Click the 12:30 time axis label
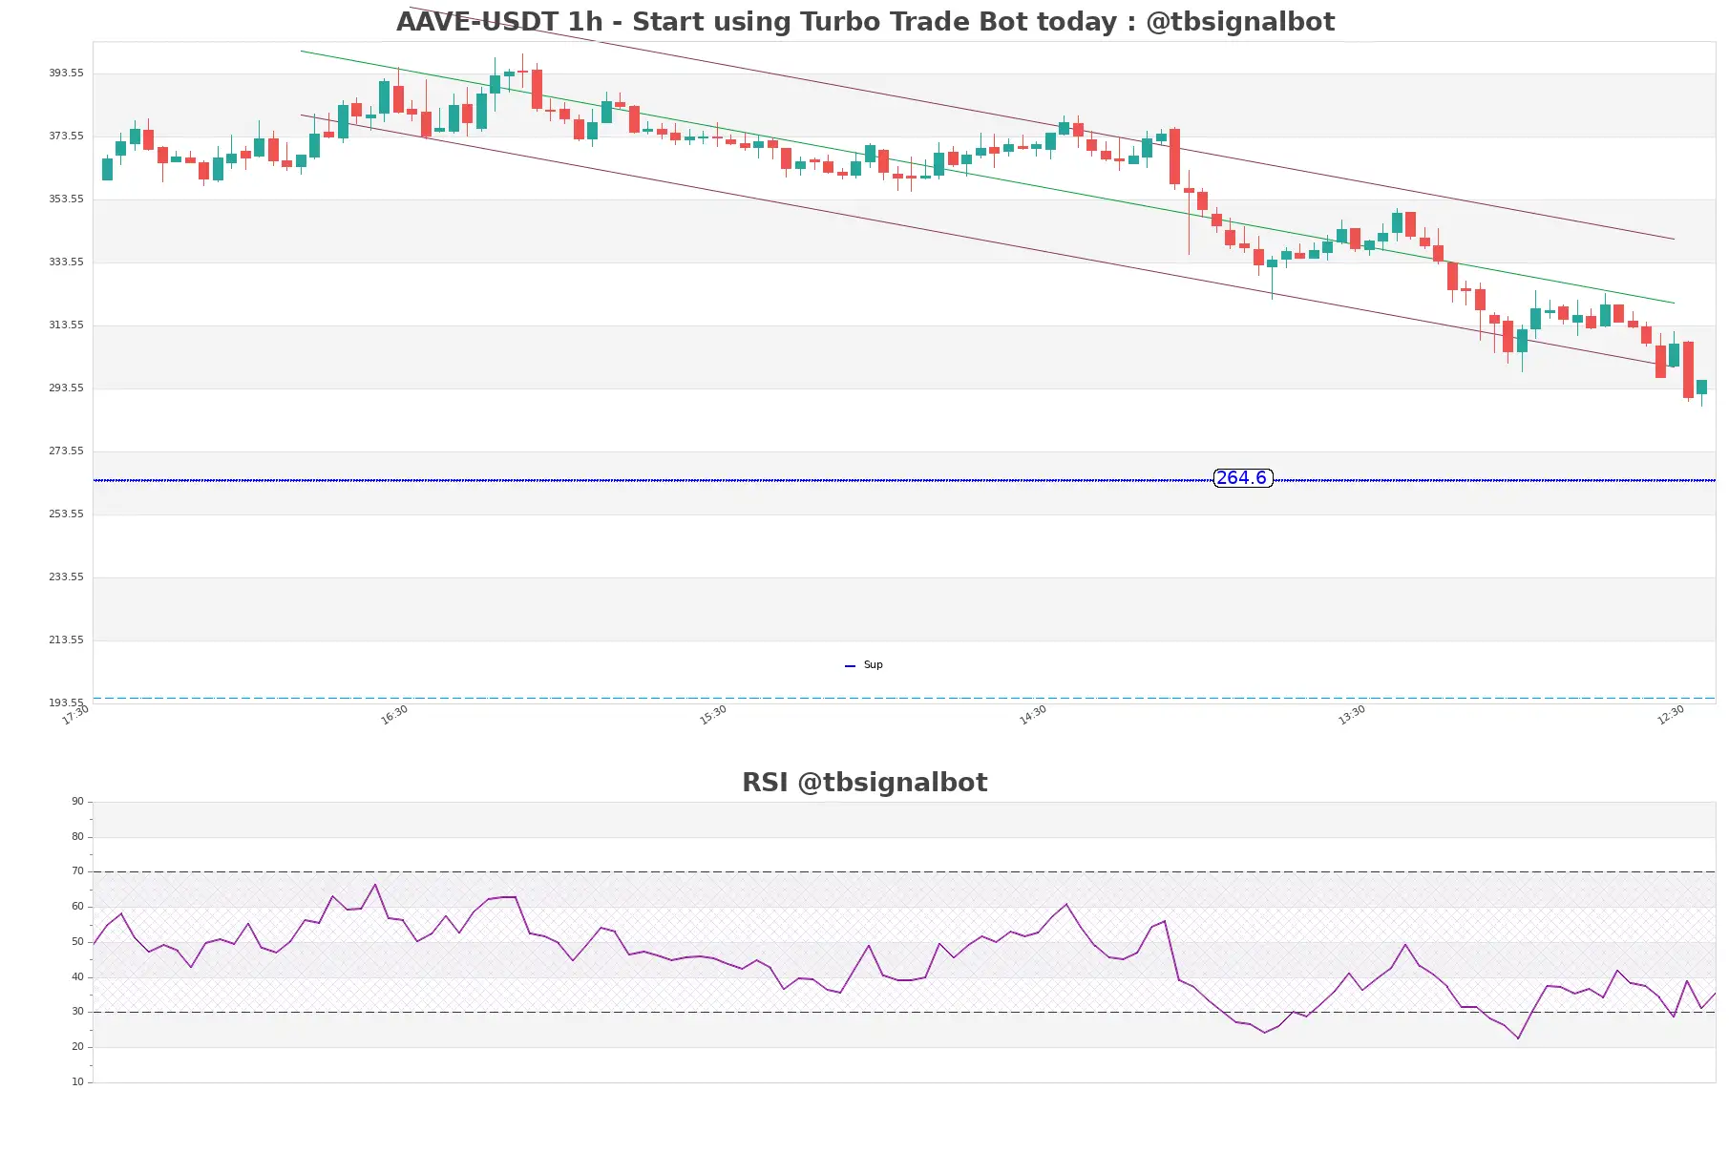The height and width of the screenshot is (1153, 1729). 1671,715
